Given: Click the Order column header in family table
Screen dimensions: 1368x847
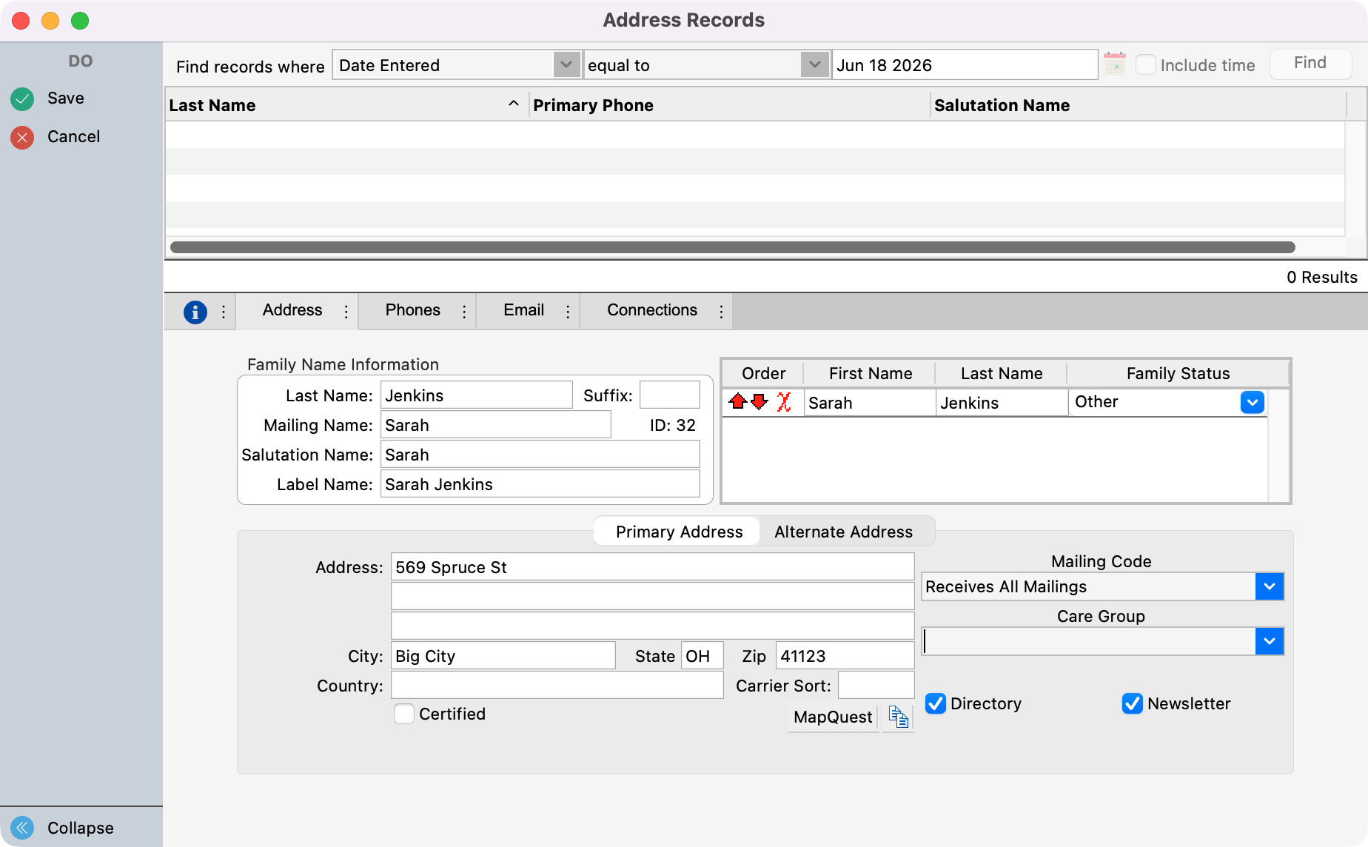Looking at the screenshot, I should (x=763, y=373).
